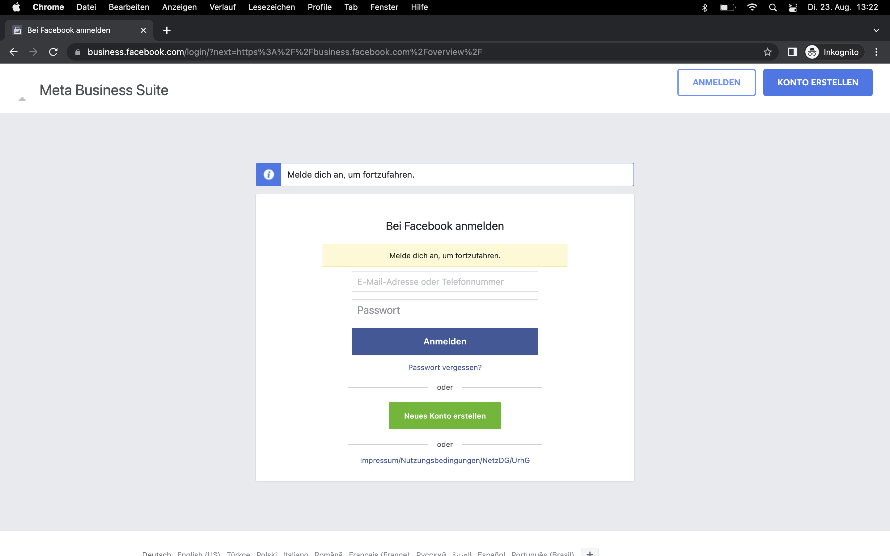The width and height of the screenshot is (890, 556).
Task: Open the macOS Control Center icon
Action: click(793, 7)
